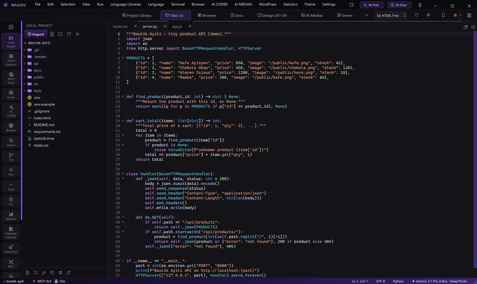Open the AI CODER sidebar panel
The width and height of the screenshot is (477, 284).
click(11, 111)
